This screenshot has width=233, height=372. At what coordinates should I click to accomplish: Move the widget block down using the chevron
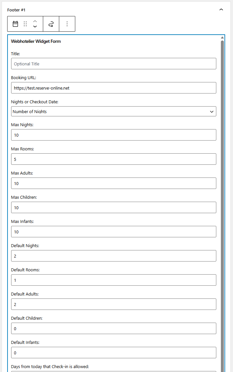(x=35, y=26)
